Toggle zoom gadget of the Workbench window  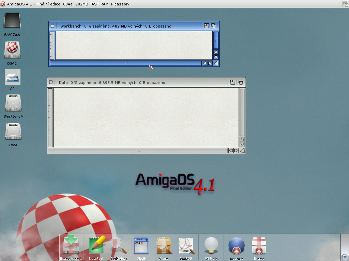pyautogui.click(x=207, y=26)
